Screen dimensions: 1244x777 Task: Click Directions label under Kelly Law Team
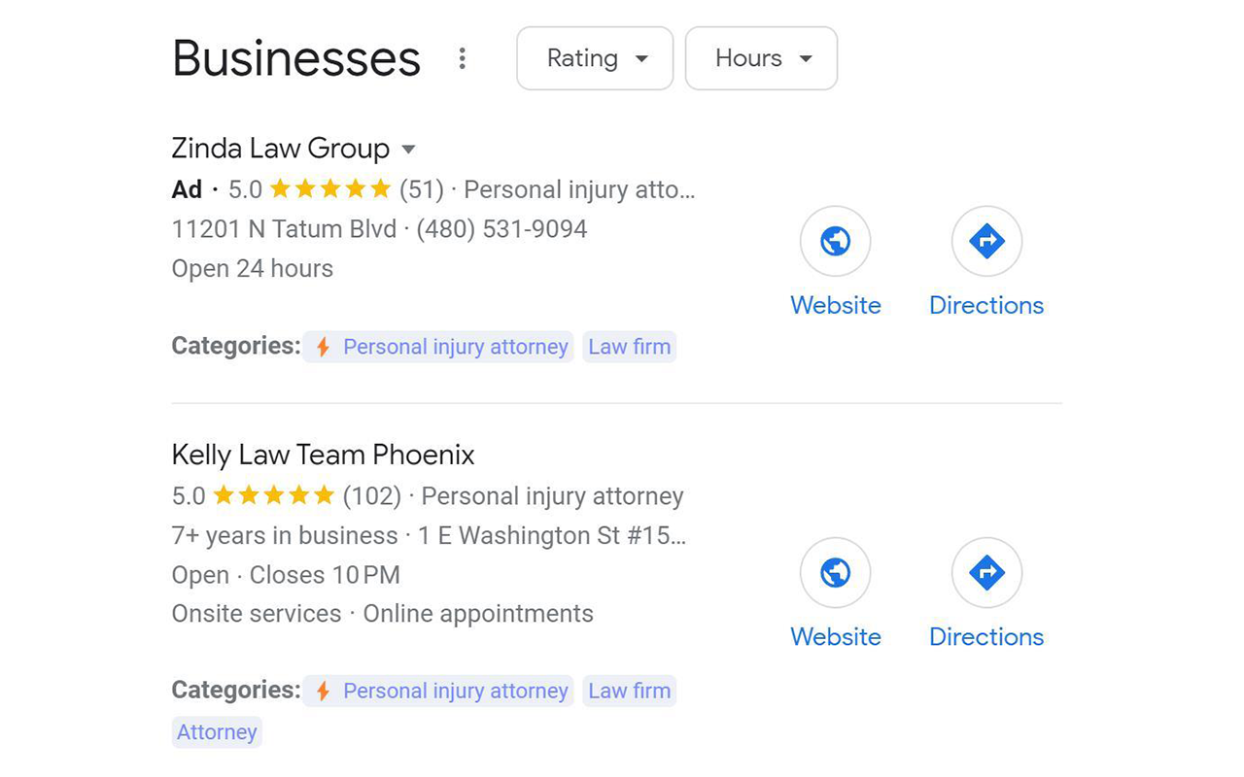coord(986,637)
